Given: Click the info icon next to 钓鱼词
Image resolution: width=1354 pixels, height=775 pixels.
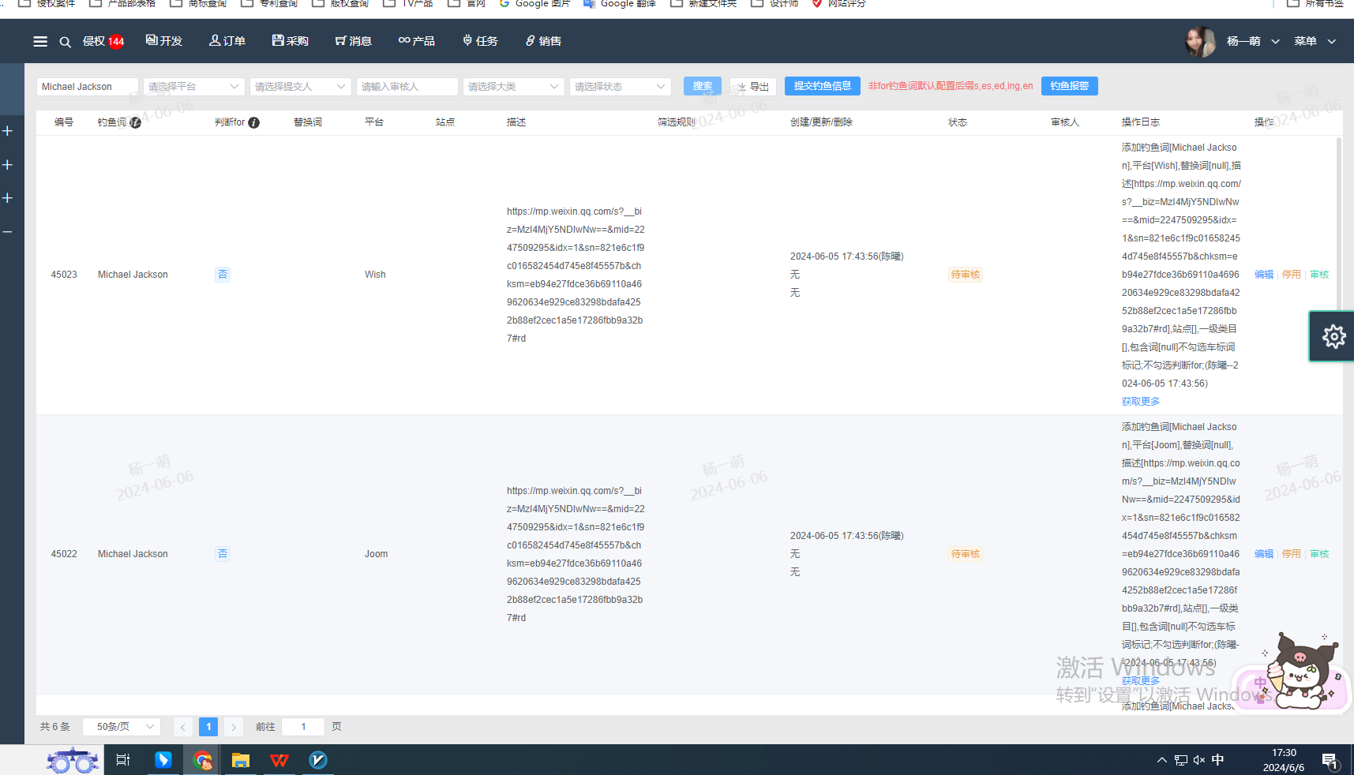Looking at the screenshot, I should click(136, 122).
